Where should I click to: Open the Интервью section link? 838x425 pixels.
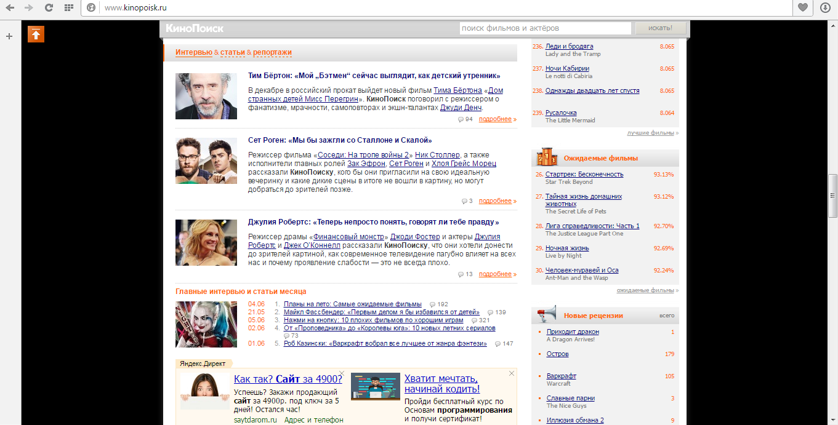[194, 53]
